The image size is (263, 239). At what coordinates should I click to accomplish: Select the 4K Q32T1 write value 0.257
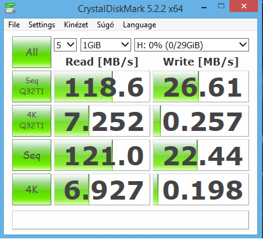click(x=201, y=121)
